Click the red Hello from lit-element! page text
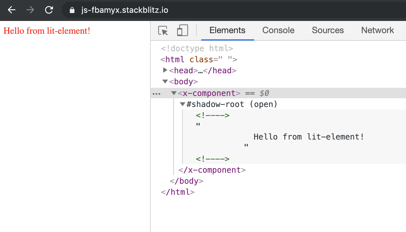 click(x=47, y=31)
